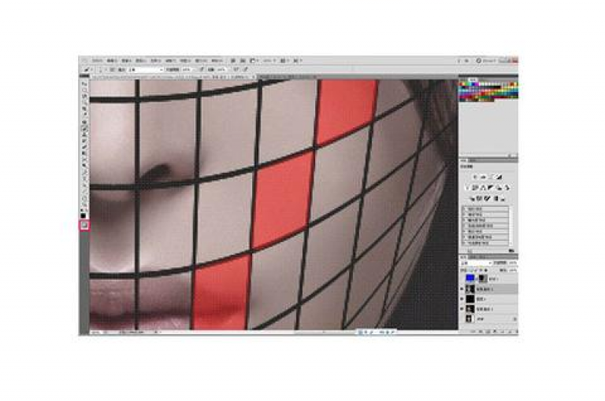This screenshot has height=401, width=605.
Task: Open the layer Opacity dropdown
Action: (513, 263)
